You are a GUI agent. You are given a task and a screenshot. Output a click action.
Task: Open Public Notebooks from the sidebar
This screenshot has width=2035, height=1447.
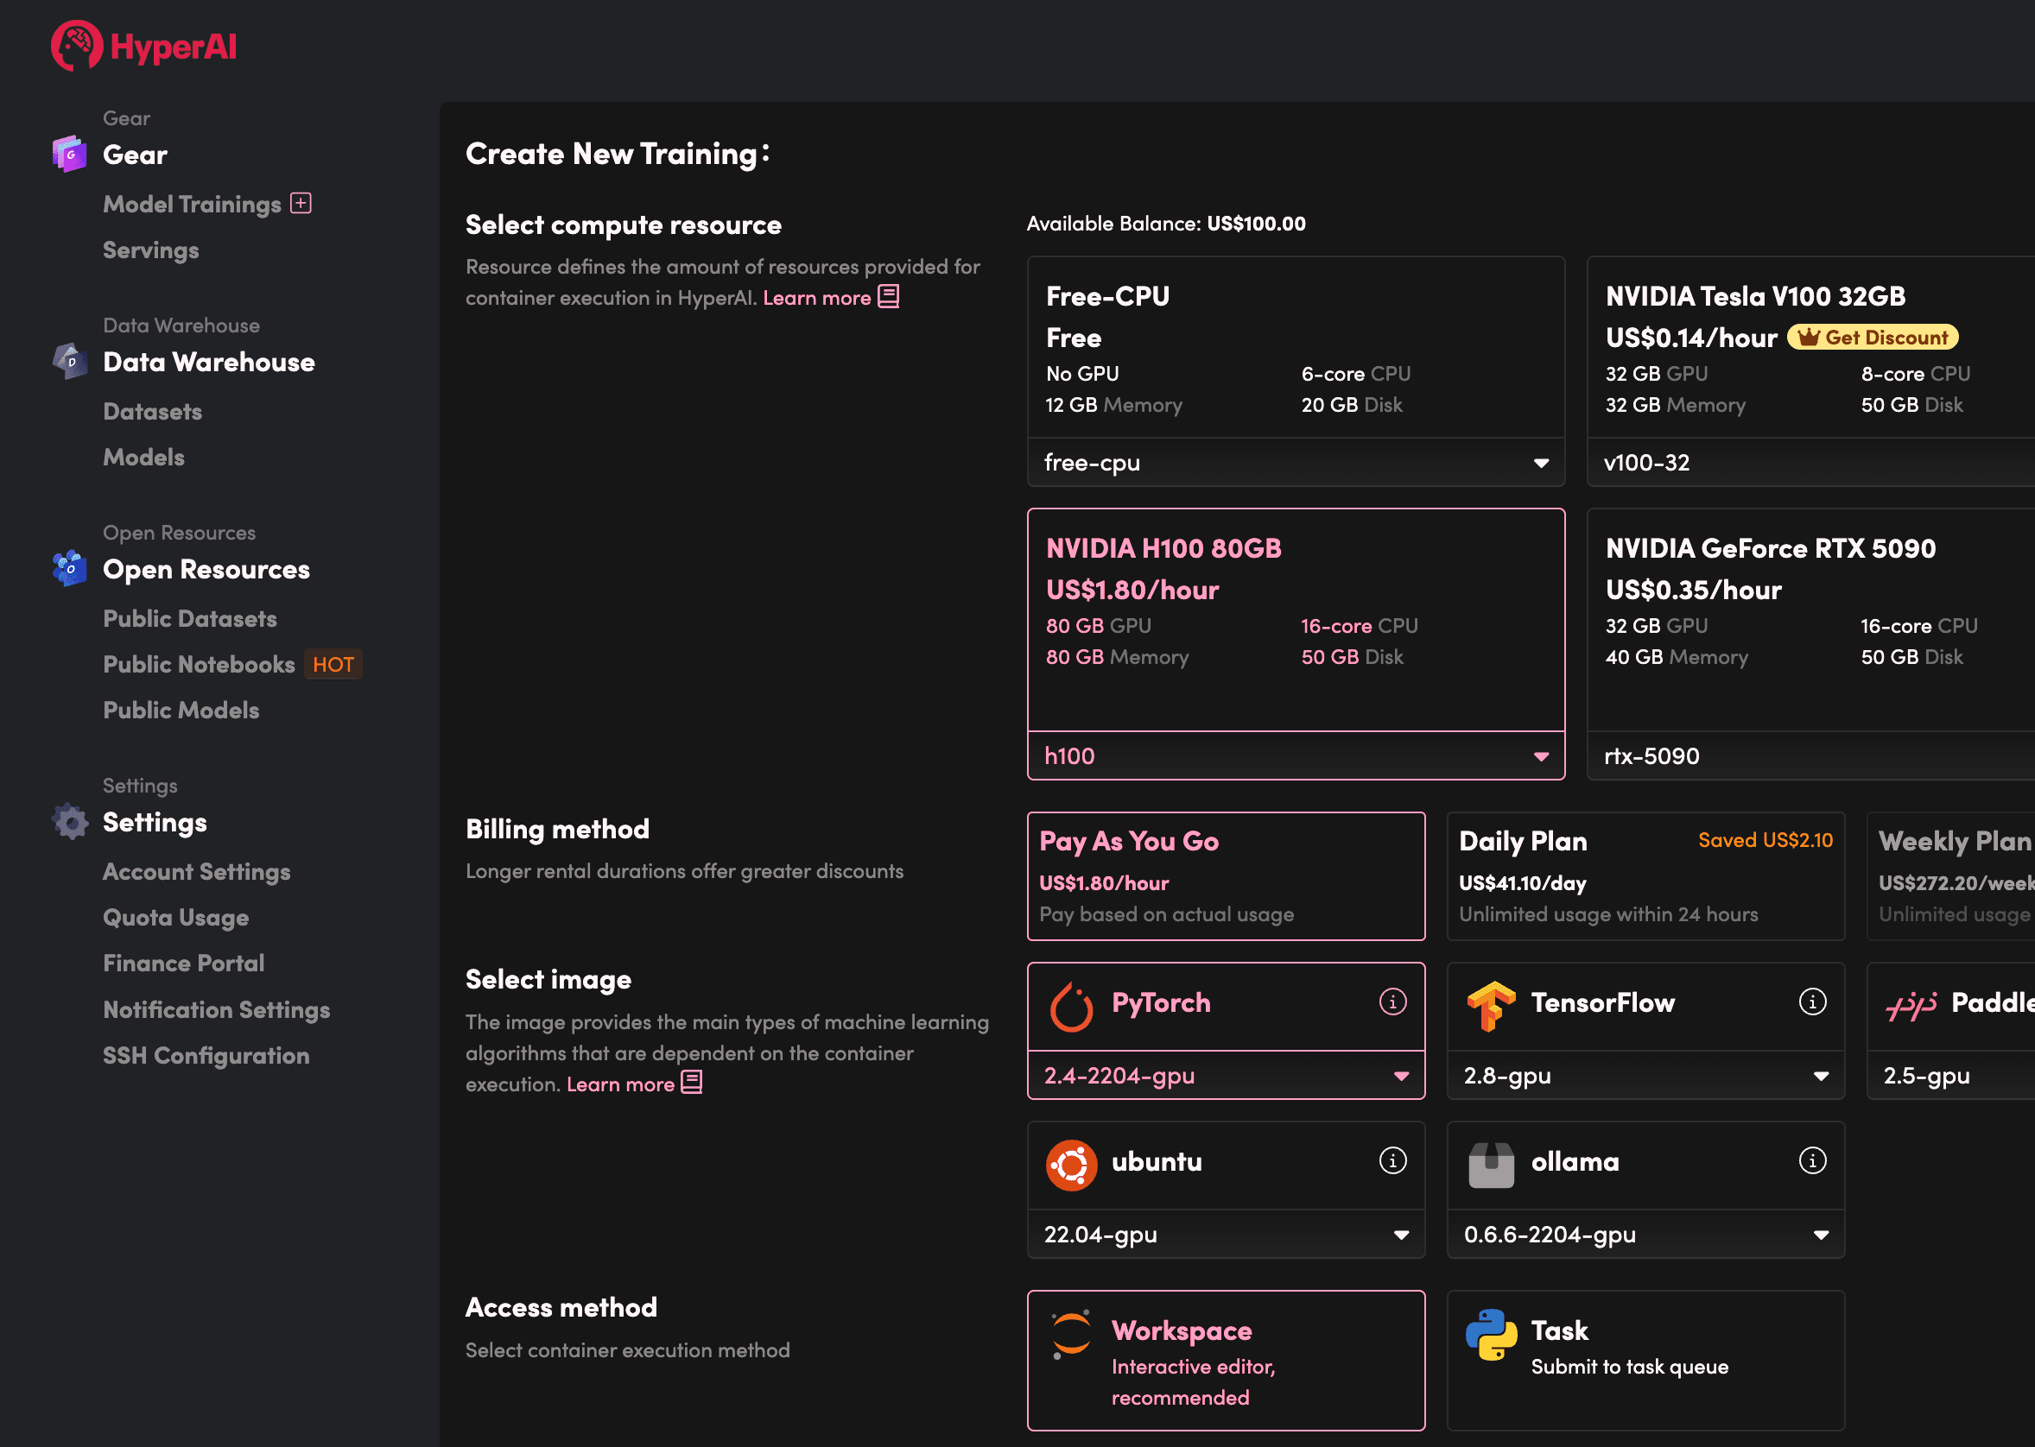pyautogui.click(x=199, y=664)
